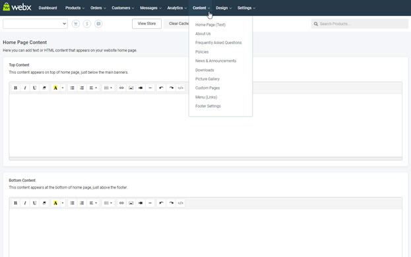Open table dropdown in Bottom Content editor

[108, 203]
